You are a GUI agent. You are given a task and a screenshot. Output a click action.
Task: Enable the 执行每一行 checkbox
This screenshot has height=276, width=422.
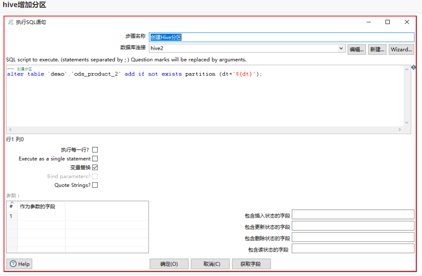pos(95,150)
